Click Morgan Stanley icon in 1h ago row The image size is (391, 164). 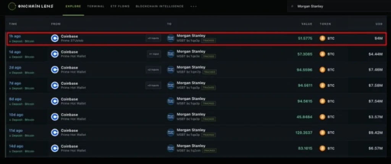pos(171,39)
